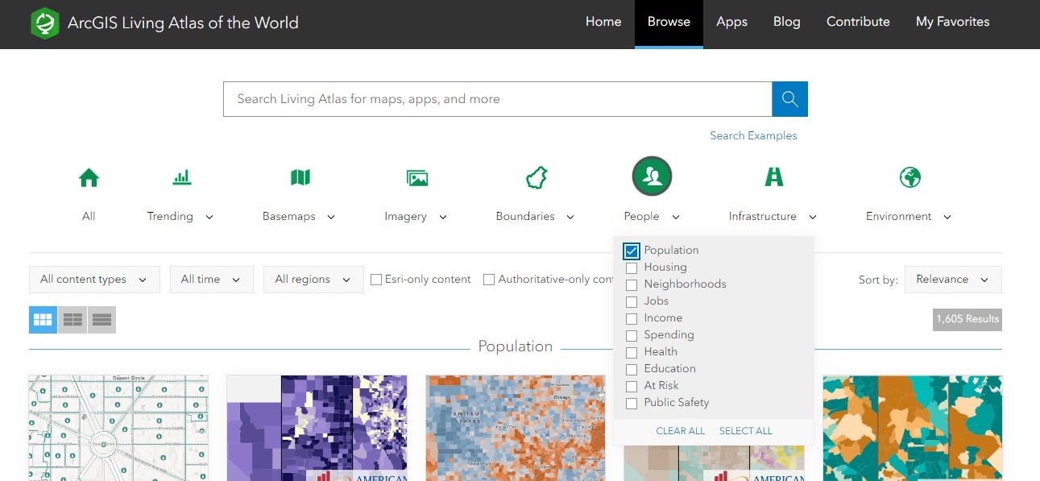Go to the Home tab
1040x481 pixels.
click(603, 23)
